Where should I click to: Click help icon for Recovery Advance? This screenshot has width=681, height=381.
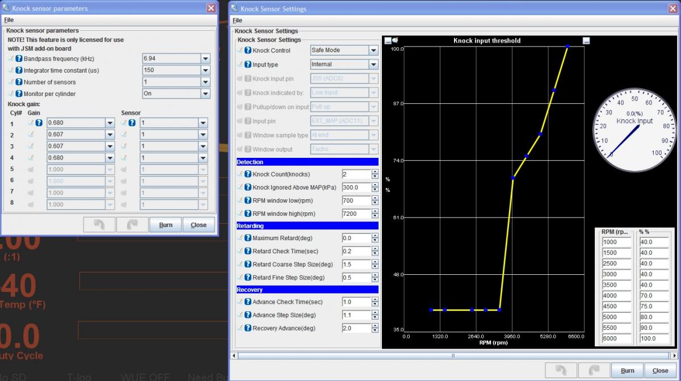point(248,328)
